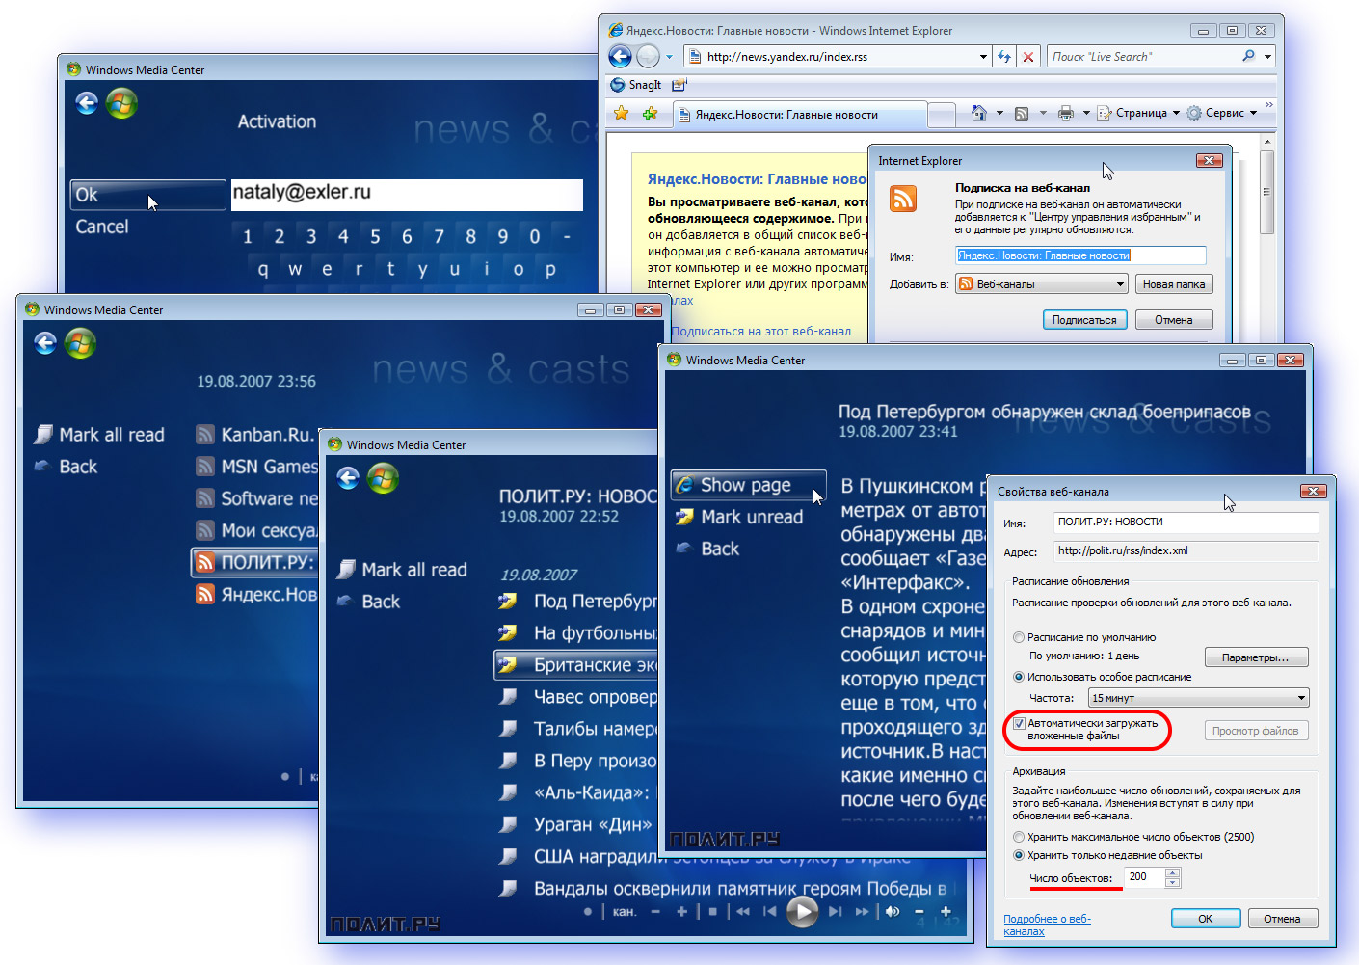The image size is (1359, 965).
Task: Click Отмена in the Подписка на веб-канал dialog
Action: 1174,320
